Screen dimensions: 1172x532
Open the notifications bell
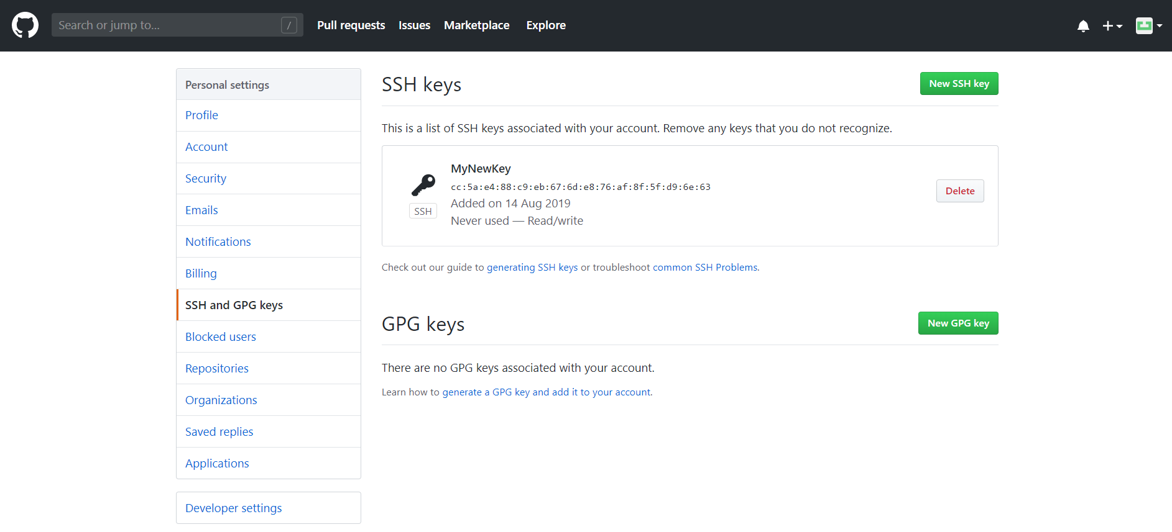1083,25
